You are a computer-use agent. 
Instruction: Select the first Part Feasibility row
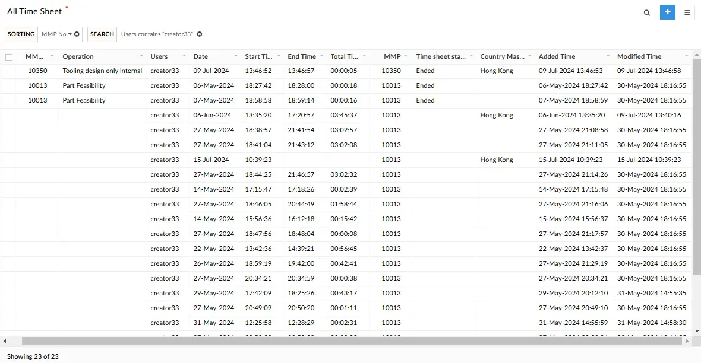[9, 85]
